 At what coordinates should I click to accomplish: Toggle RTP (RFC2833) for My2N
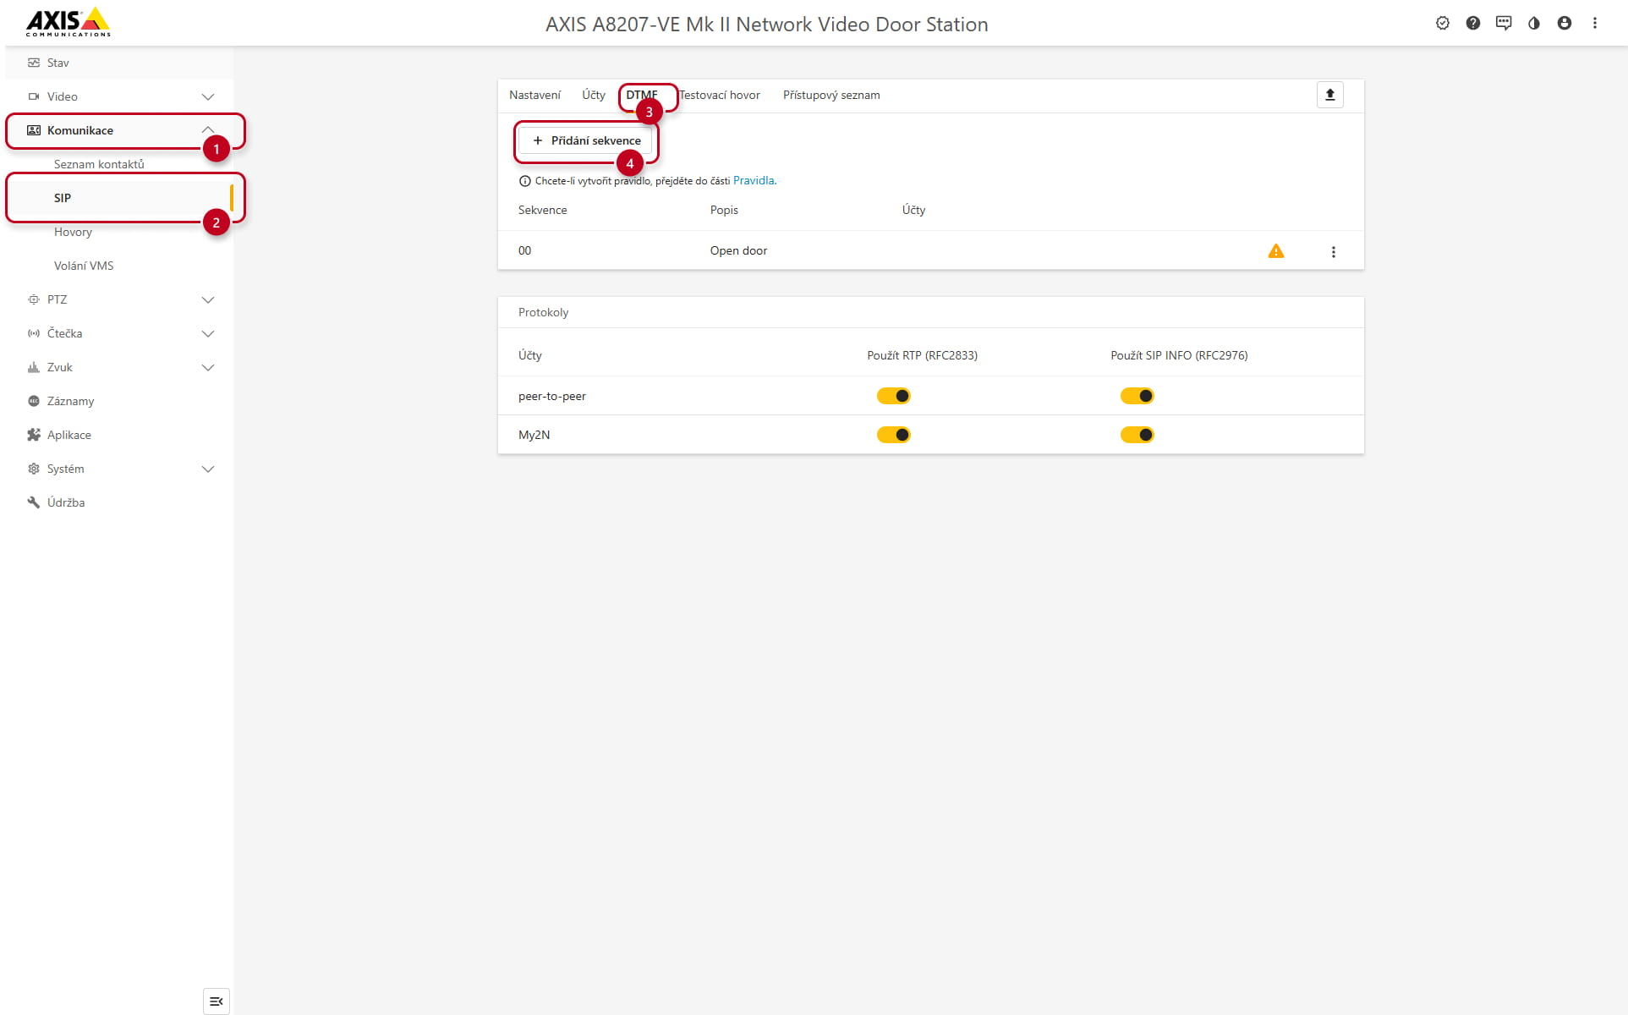[x=894, y=435]
